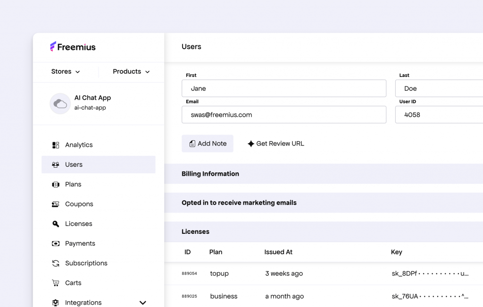
Task: Open the Products dropdown menu
Action: pyautogui.click(x=130, y=71)
